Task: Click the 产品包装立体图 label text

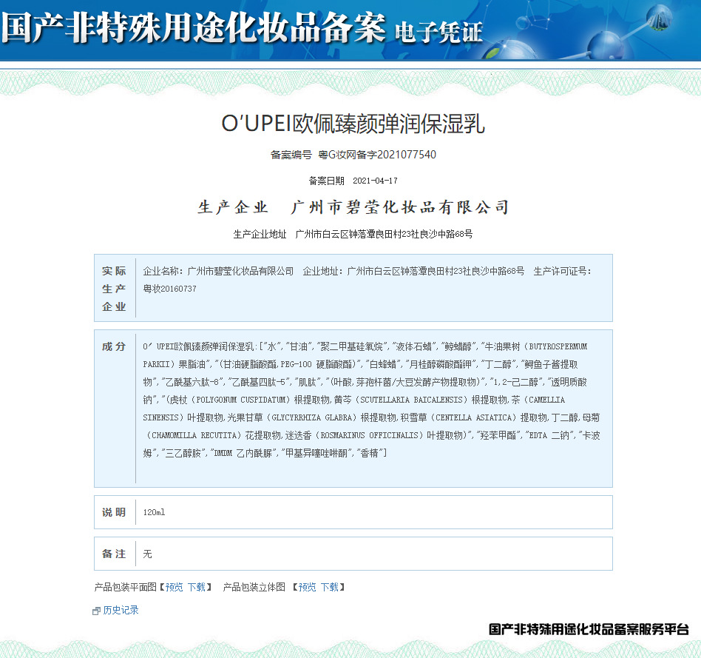Action: tap(254, 587)
